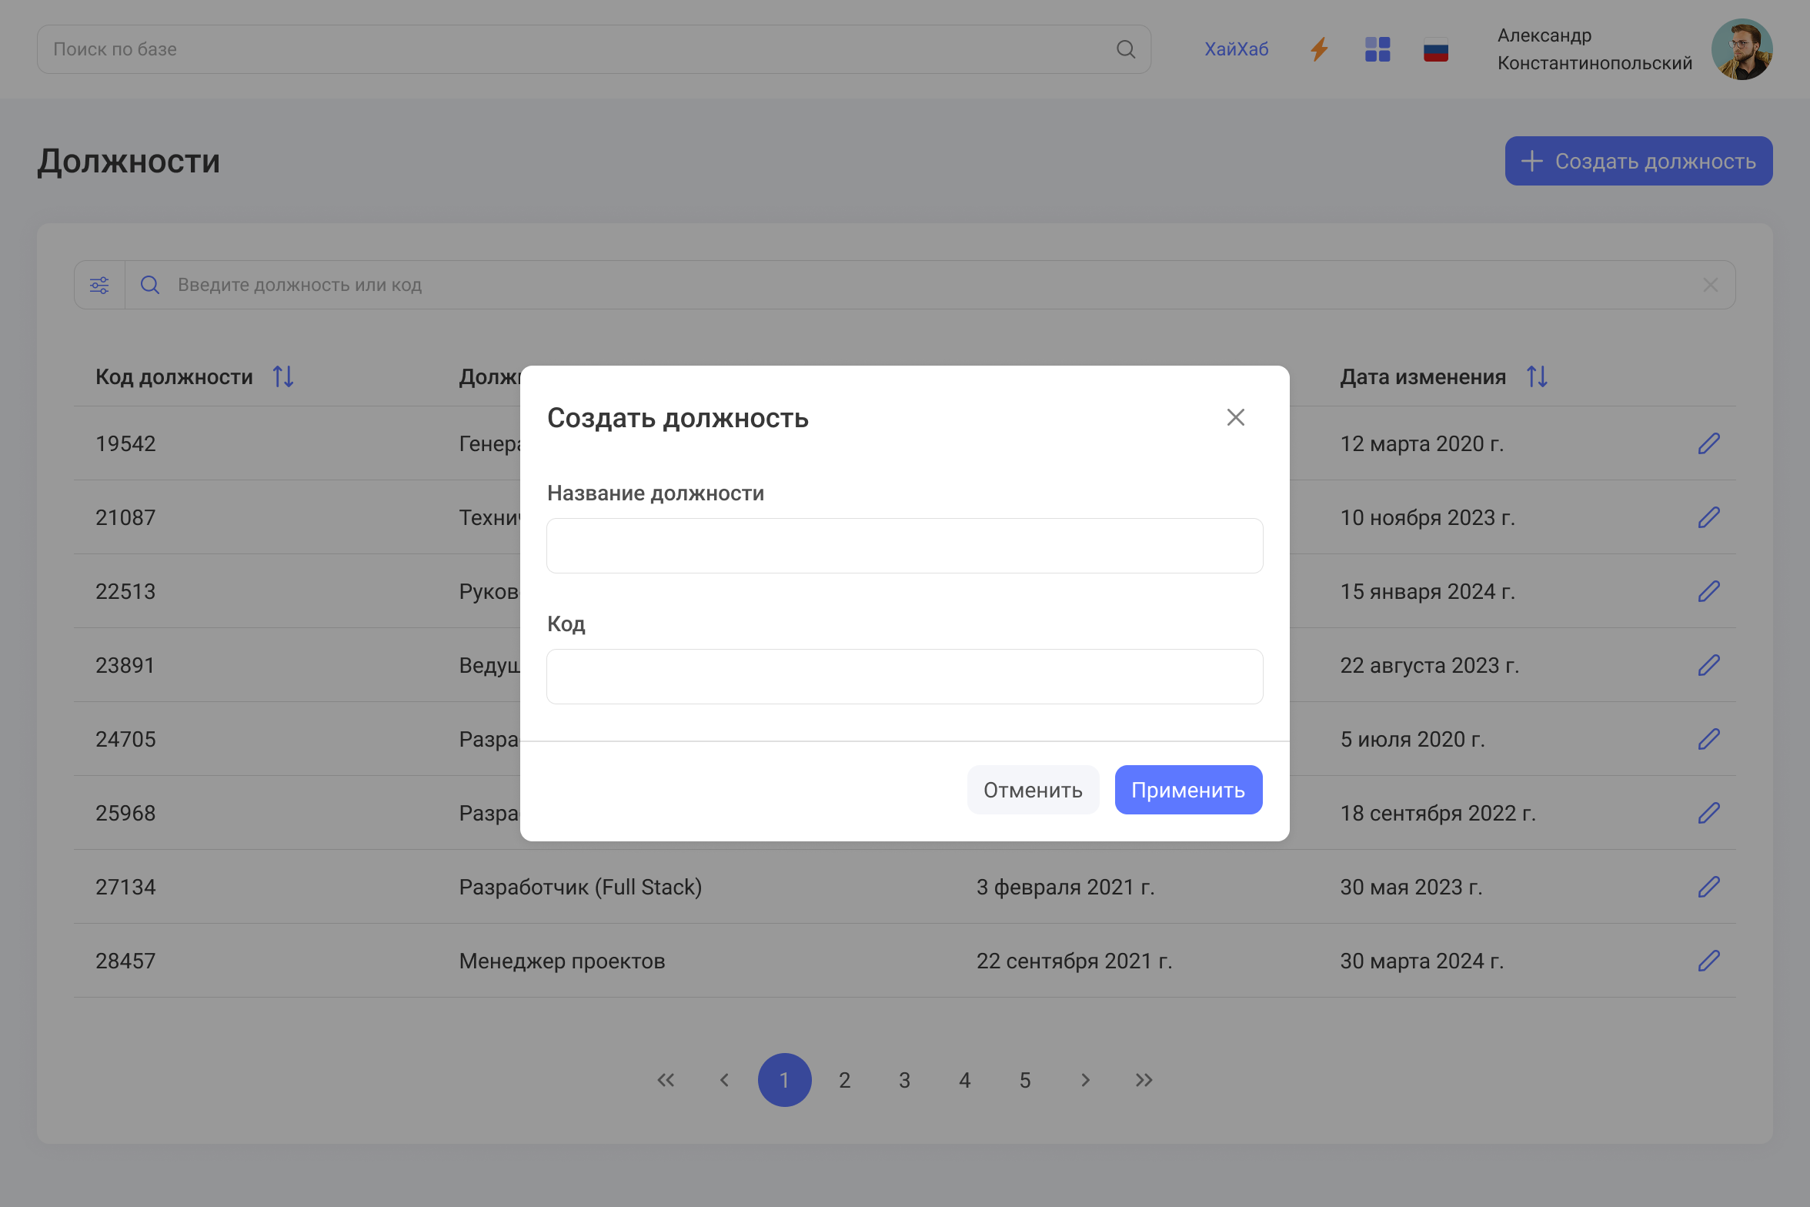Open the apps grid icon
The image size is (1810, 1207).
[1377, 49]
